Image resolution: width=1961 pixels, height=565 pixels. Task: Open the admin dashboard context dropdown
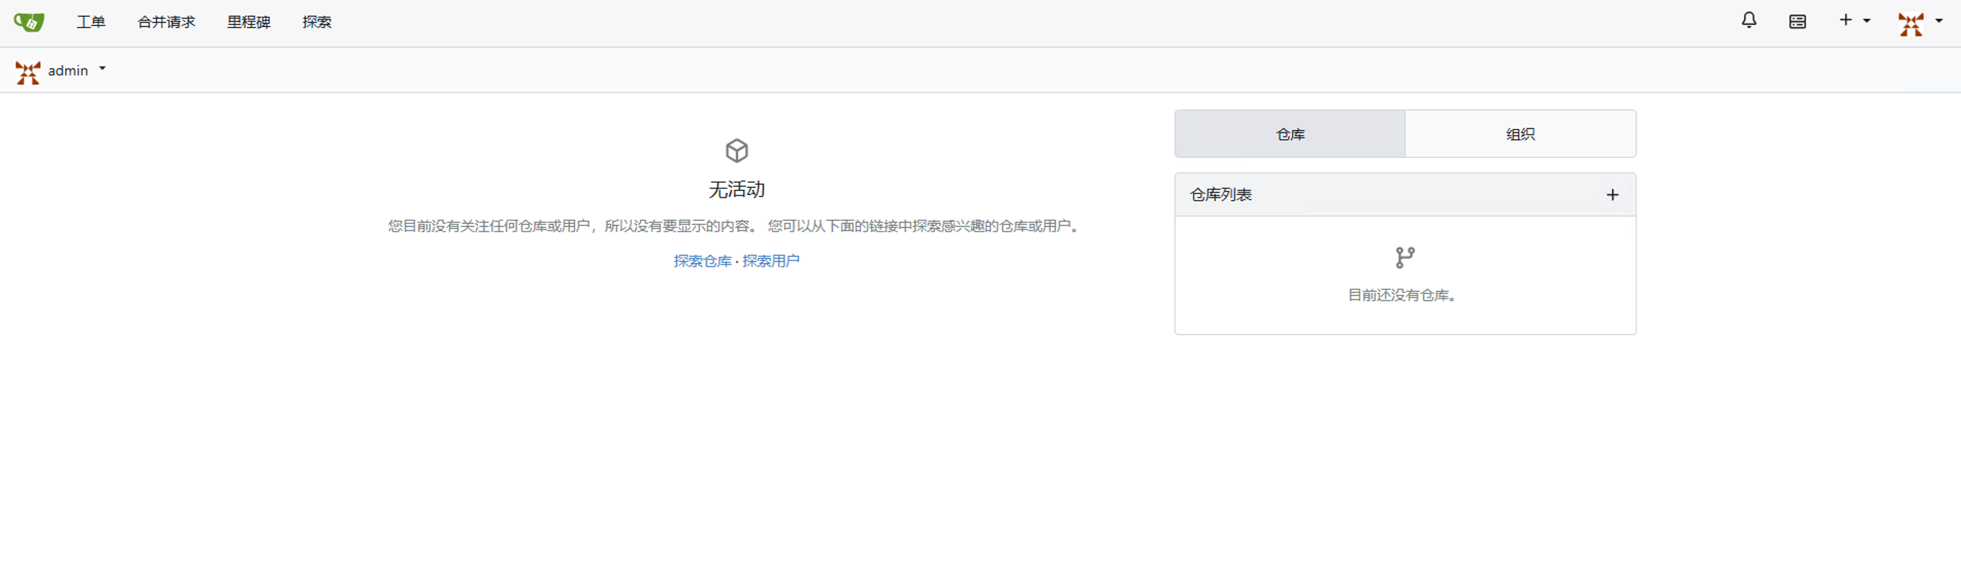102,69
